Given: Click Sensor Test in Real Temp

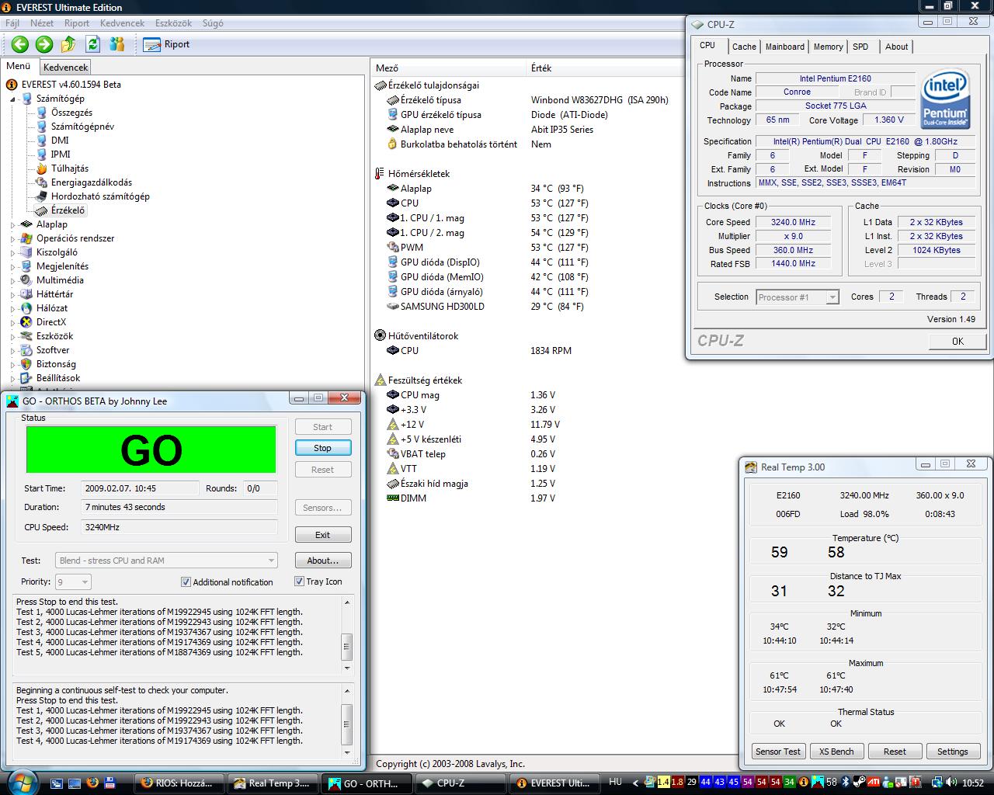Looking at the screenshot, I should pyautogui.click(x=777, y=752).
